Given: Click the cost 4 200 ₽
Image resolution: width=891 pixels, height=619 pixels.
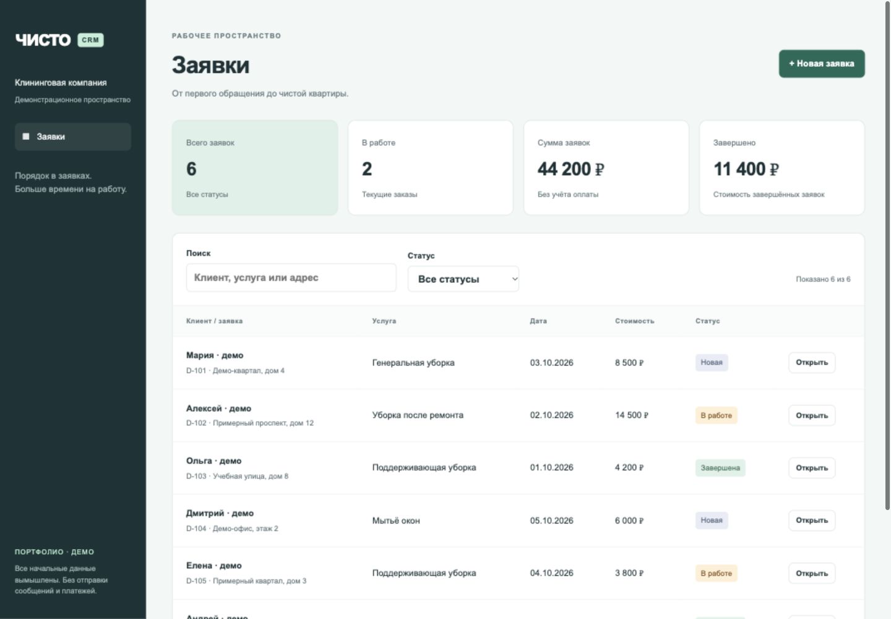Looking at the screenshot, I should pyautogui.click(x=629, y=468).
